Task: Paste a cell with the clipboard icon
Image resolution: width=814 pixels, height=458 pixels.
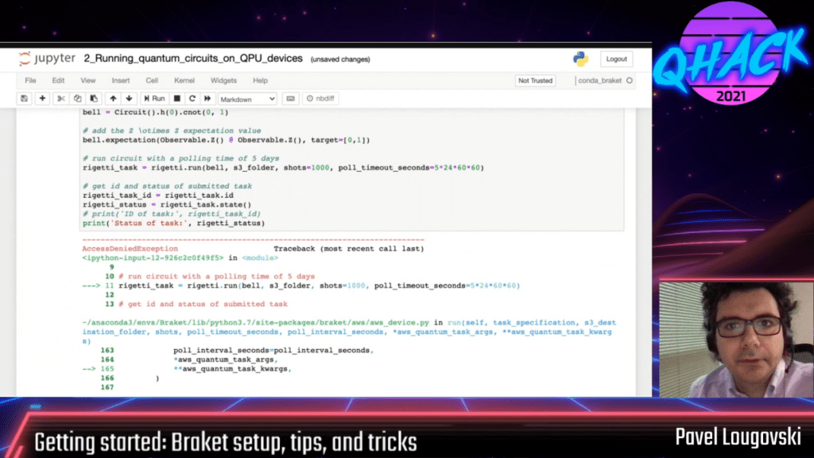Action: (94, 98)
